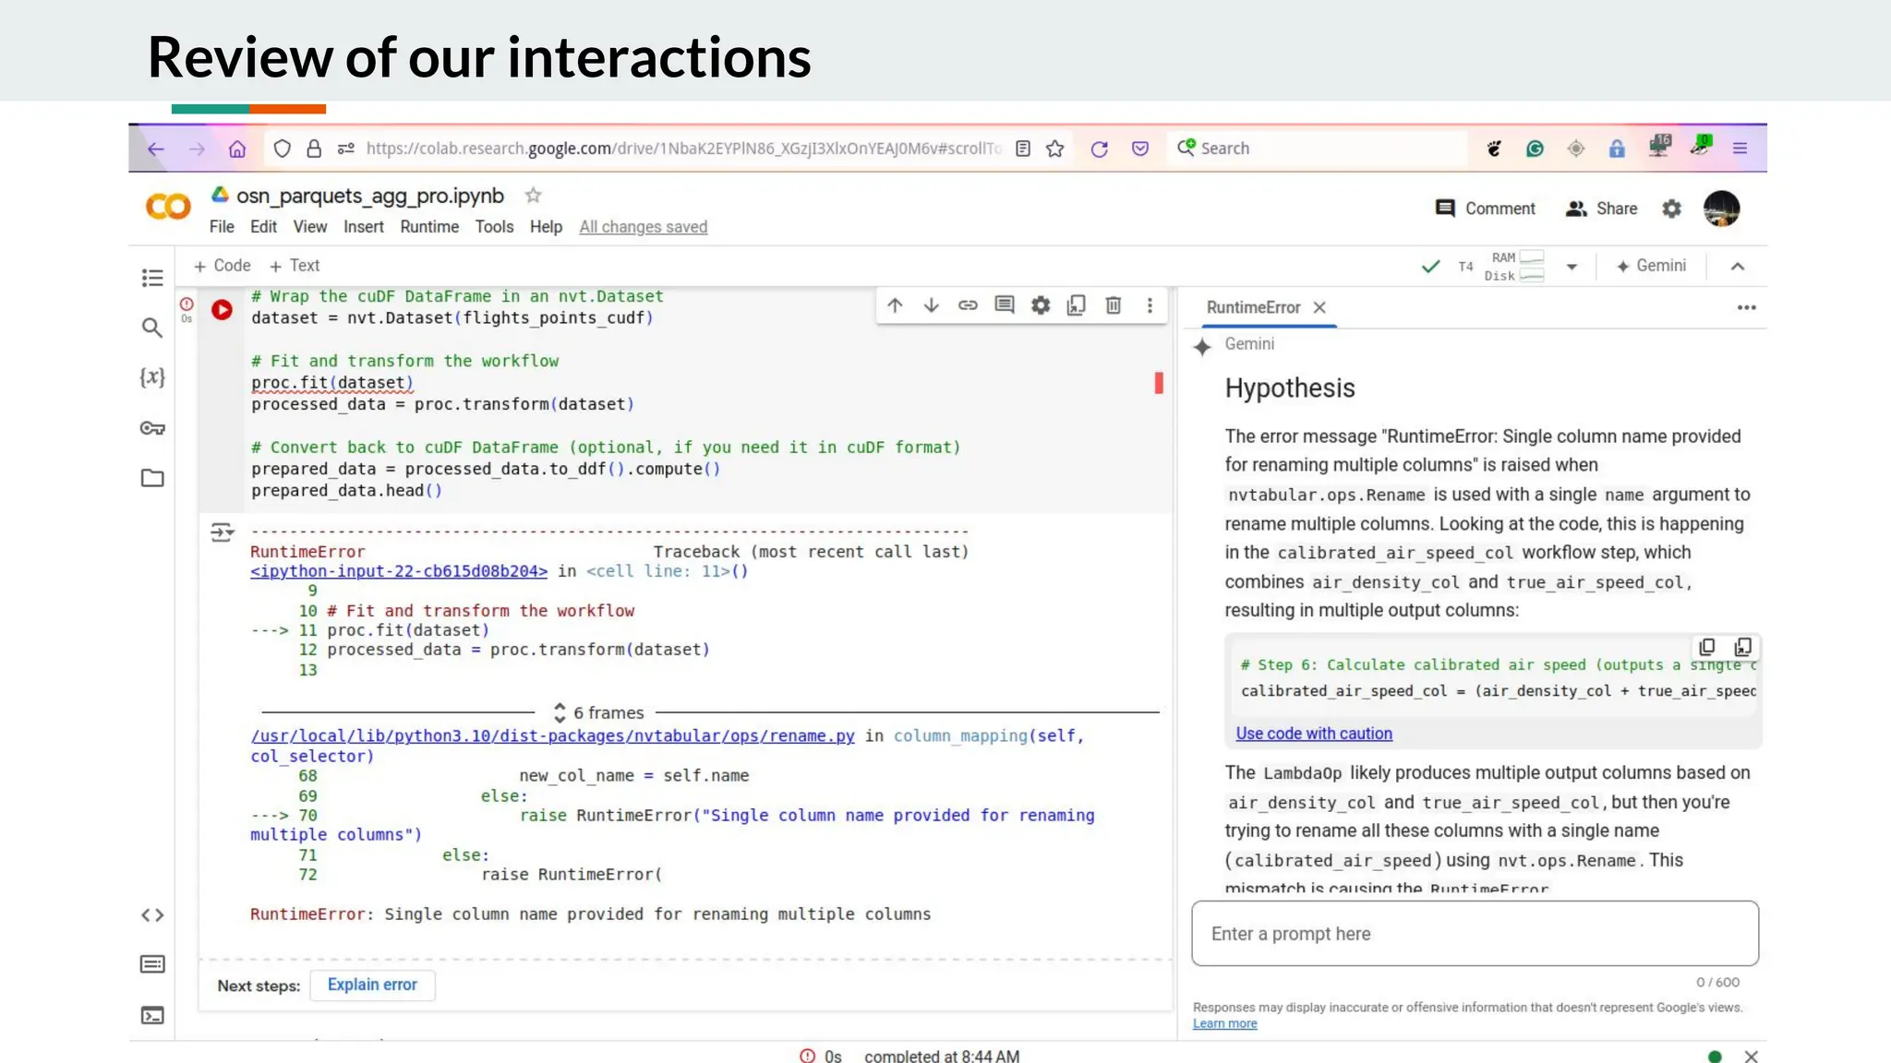Collapse the header with chevron up
Image resolution: width=1891 pixels, height=1063 pixels.
point(1738,266)
